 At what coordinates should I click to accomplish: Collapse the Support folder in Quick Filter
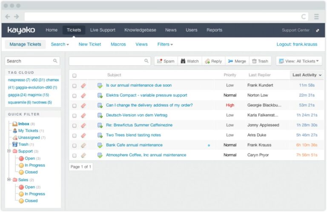[9, 151]
